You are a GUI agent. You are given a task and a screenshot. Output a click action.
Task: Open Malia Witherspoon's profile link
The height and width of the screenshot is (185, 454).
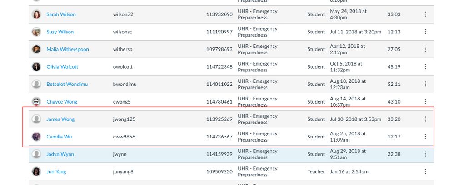point(68,49)
